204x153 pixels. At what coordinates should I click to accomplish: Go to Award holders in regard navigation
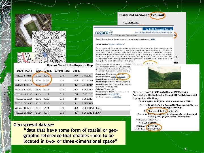tap(151, 32)
